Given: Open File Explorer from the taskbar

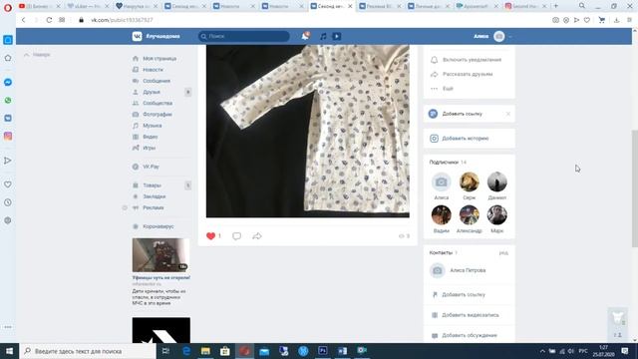Looking at the screenshot, I should [x=205, y=351].
